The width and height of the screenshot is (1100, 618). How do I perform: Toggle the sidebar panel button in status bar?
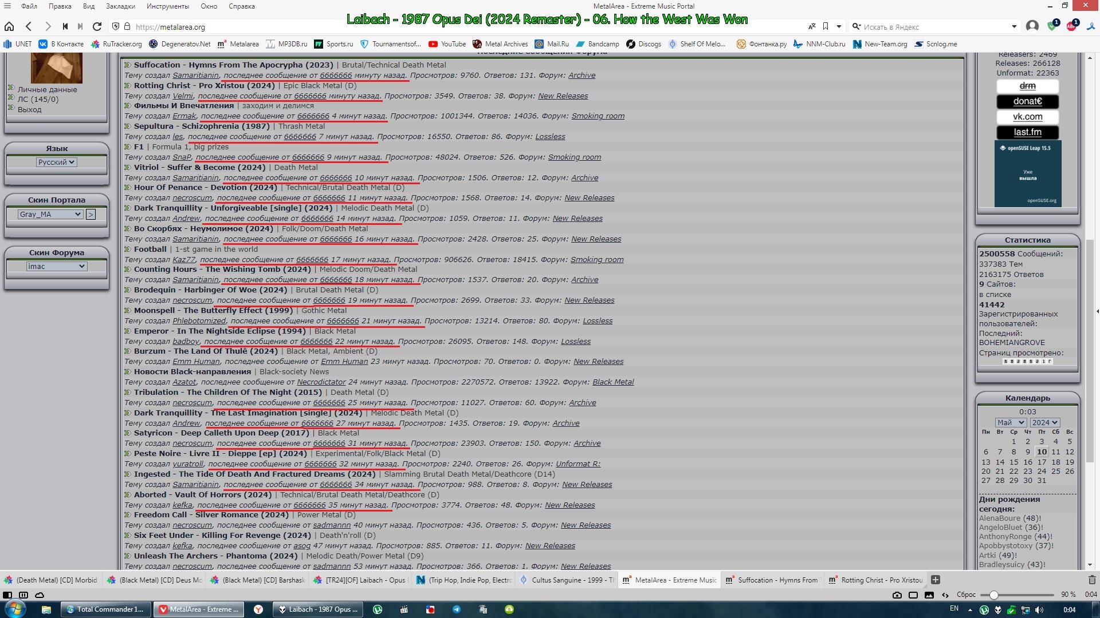click(x=8, y=595)
